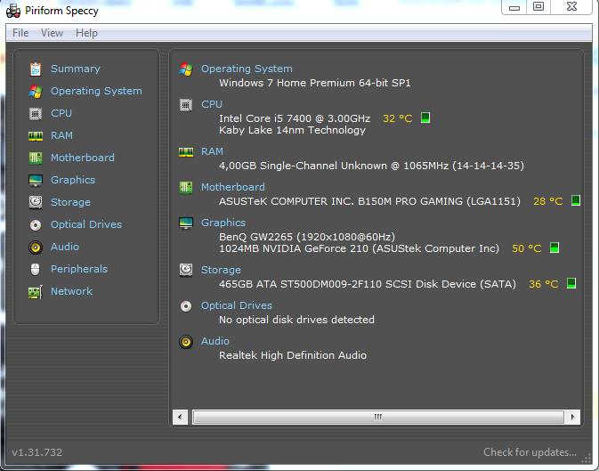The height and width of the screenshot is (471, 599).
Task: Click the Audio heading link in summary
Action: point(215,341)
